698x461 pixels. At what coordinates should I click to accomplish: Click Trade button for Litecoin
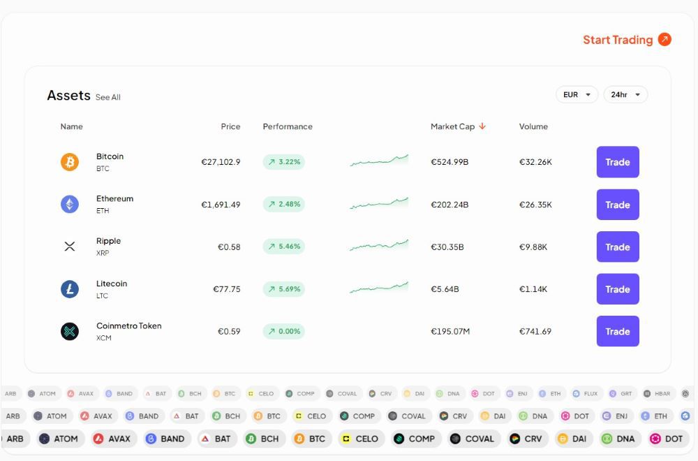(618, 289)
